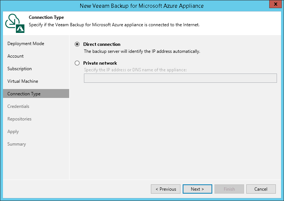Click the Previous button
The width and height of the screenshot is (284, 201).
(166, 189)
